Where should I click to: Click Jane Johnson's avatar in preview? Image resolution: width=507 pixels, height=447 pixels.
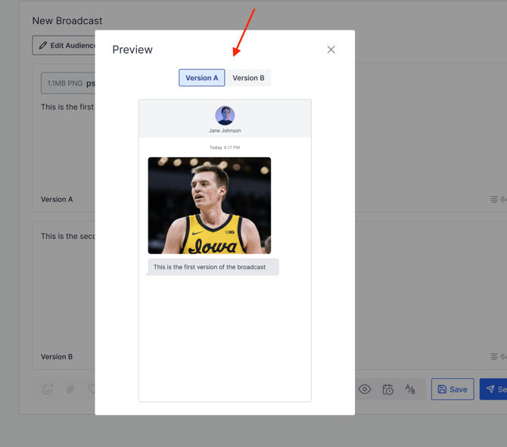click(225, 115)
